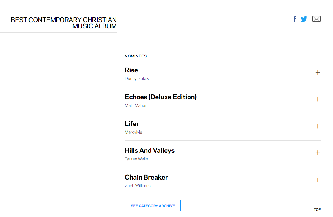This screenshot has height=217, width=333.
Task: Share page on Twitter
Action: click(304, 19)
